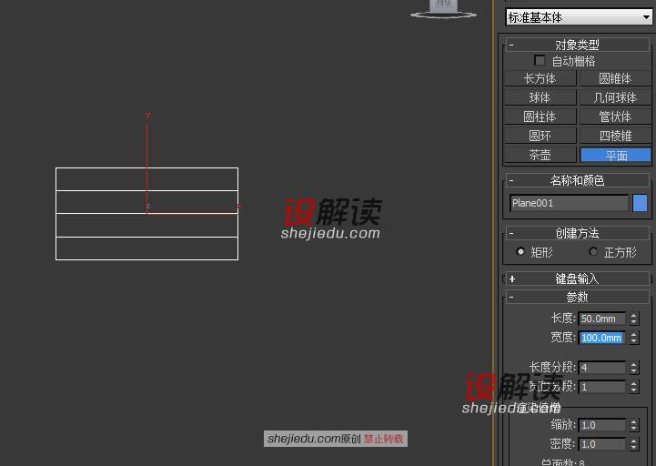Click the 球体 primitive button
The width and height of the screenshot is (656, 466).
coord(540,97)
